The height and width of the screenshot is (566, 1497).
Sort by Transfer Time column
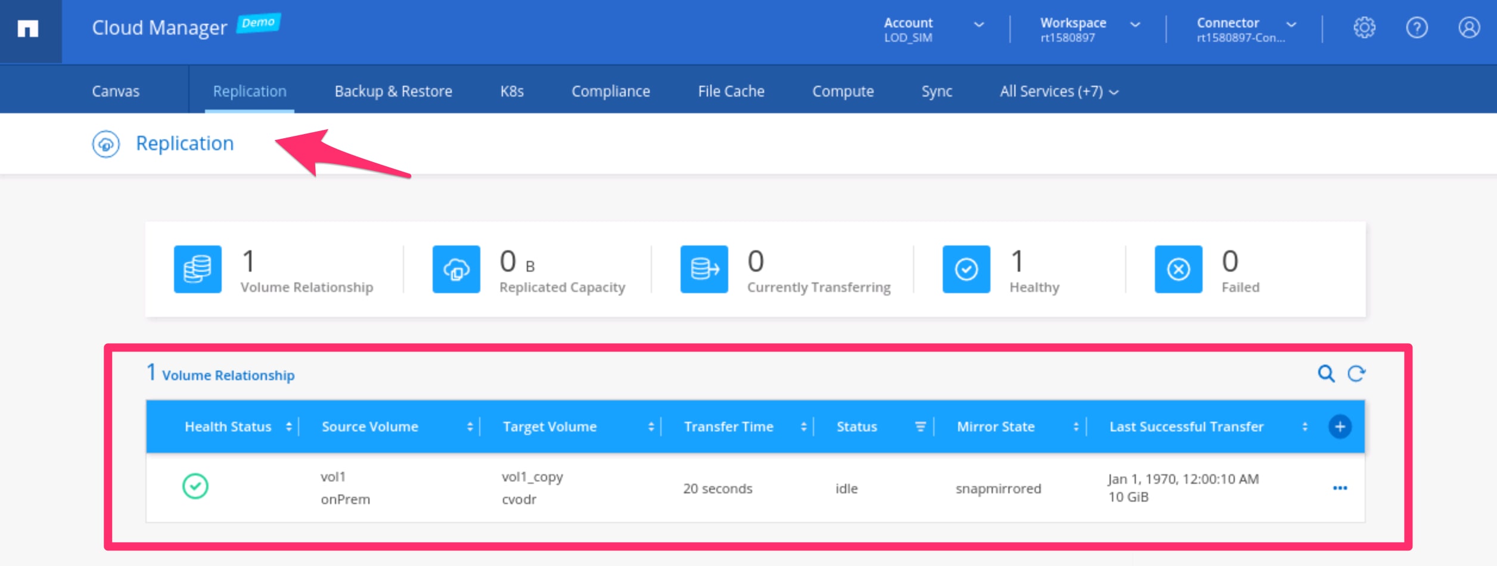pyautogui.click(x=803, y=427)
